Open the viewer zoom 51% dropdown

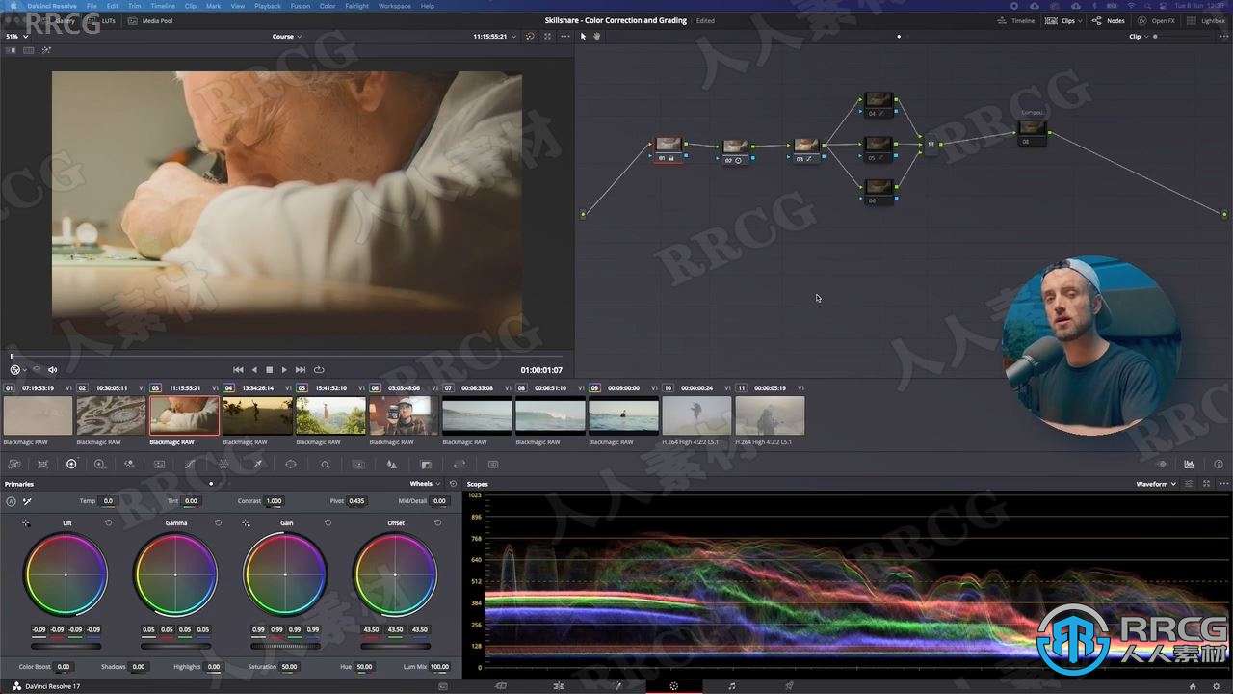coord(15,37)
